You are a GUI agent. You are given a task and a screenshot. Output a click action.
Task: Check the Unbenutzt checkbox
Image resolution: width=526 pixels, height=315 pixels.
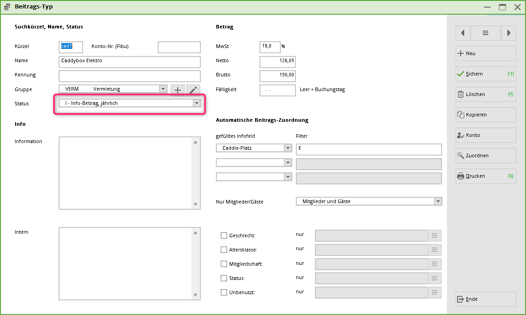[x=224, y=292]
